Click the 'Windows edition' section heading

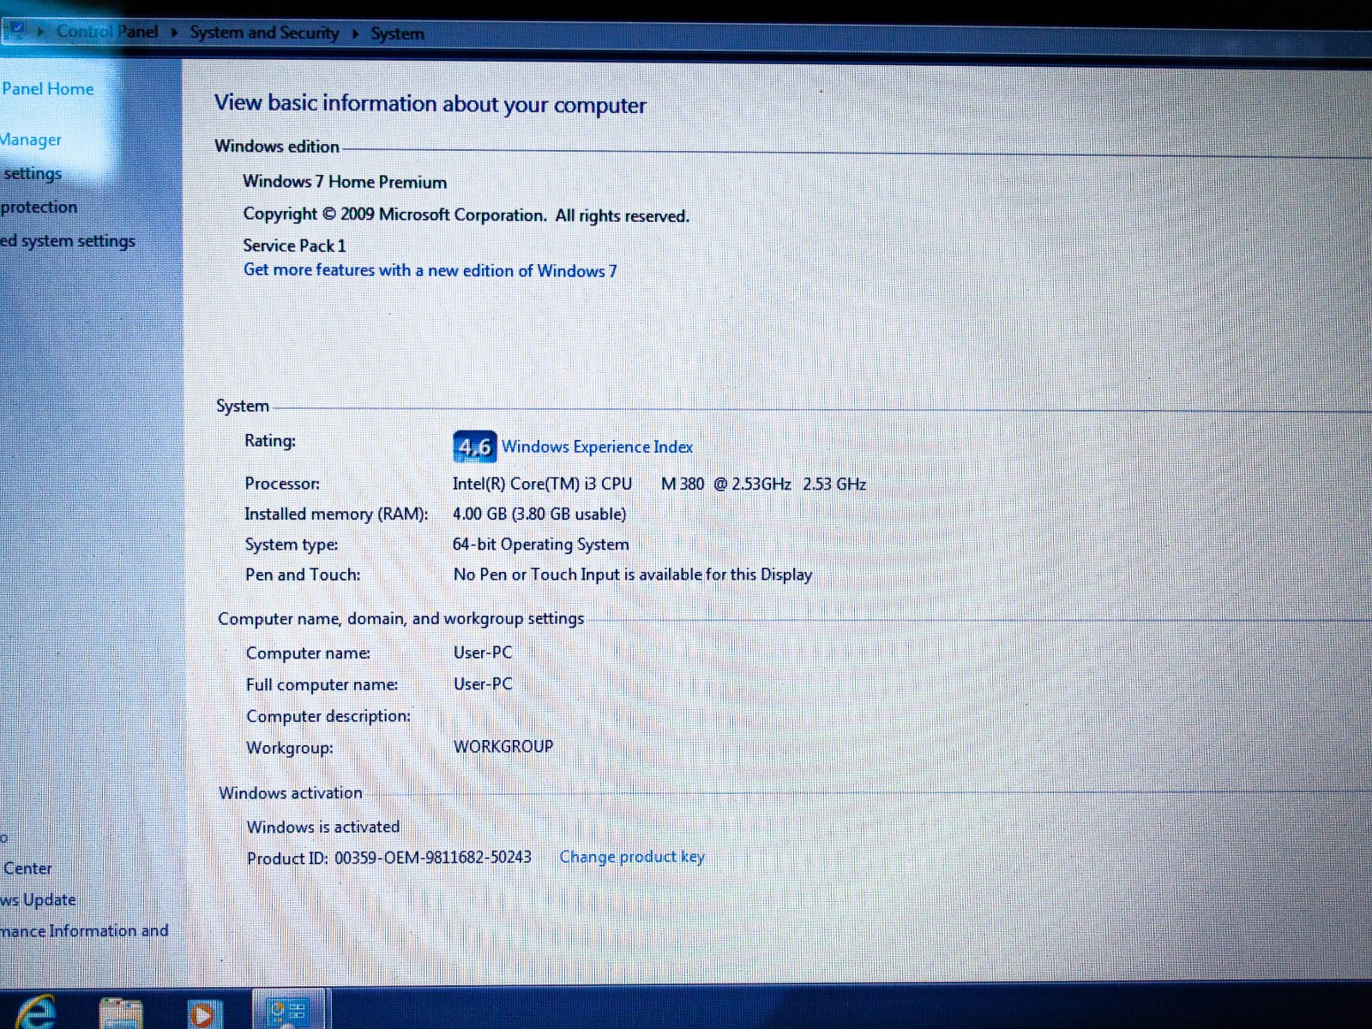tap(277, 146)
